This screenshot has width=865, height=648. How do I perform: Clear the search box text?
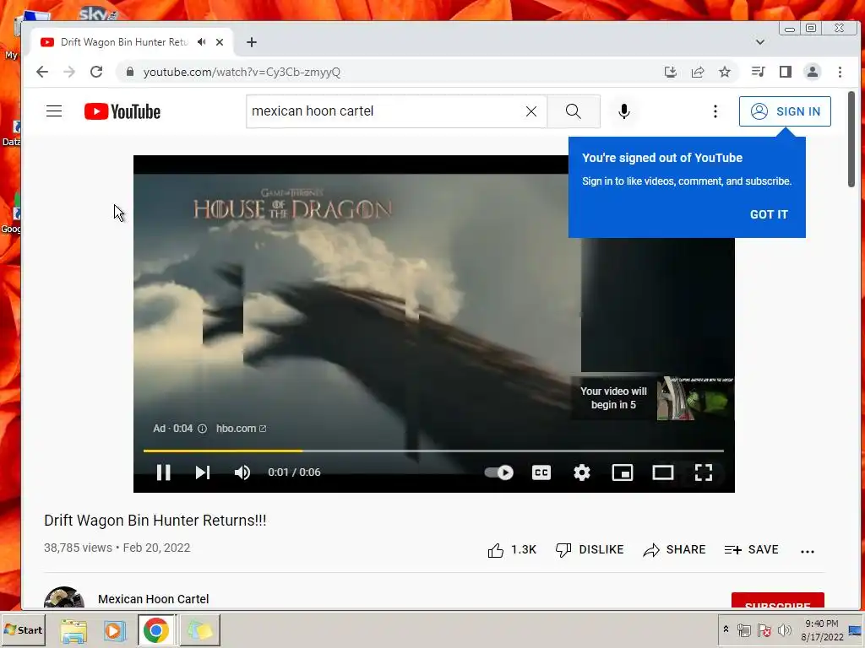pyautogui.click(x=531, y=111)
